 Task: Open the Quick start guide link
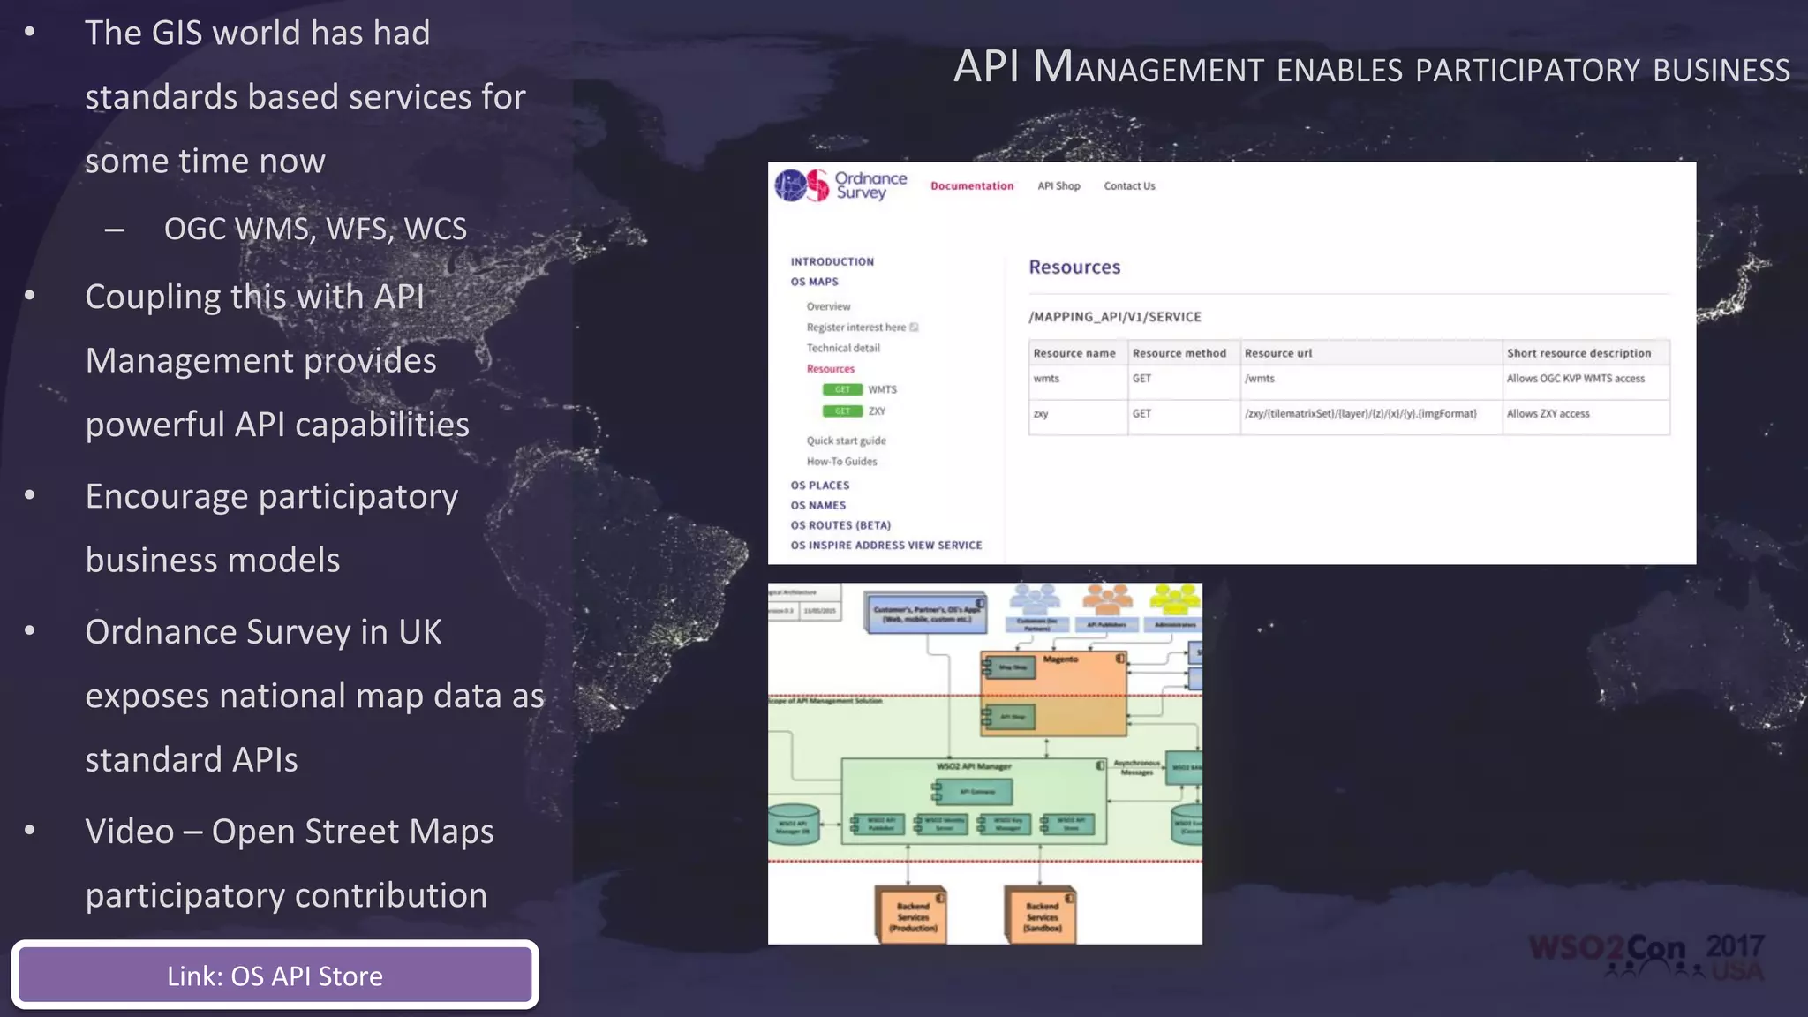point(846,441)
